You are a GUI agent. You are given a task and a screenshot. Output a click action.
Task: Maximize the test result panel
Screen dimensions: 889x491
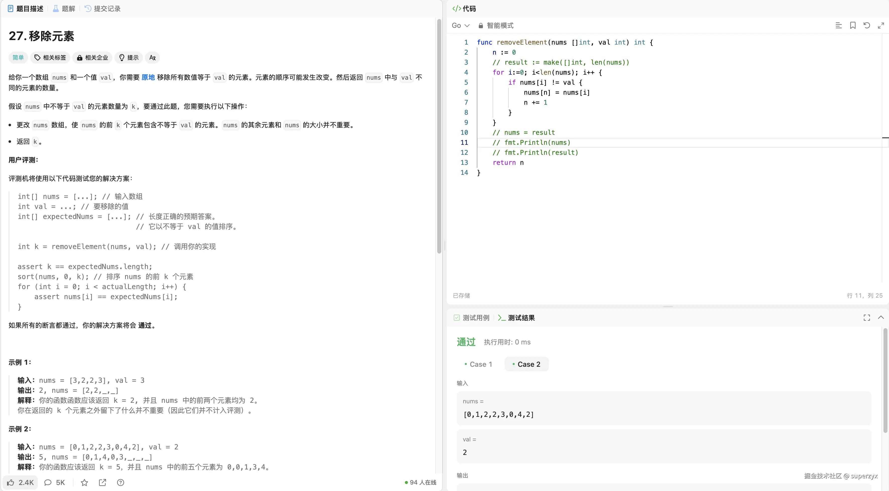(x=867, y=318)
